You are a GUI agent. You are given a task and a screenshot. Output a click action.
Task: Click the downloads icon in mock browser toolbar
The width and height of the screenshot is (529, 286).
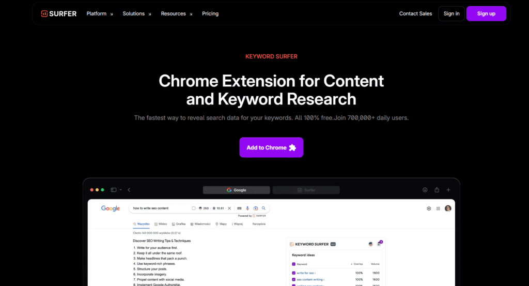(425, 190)
